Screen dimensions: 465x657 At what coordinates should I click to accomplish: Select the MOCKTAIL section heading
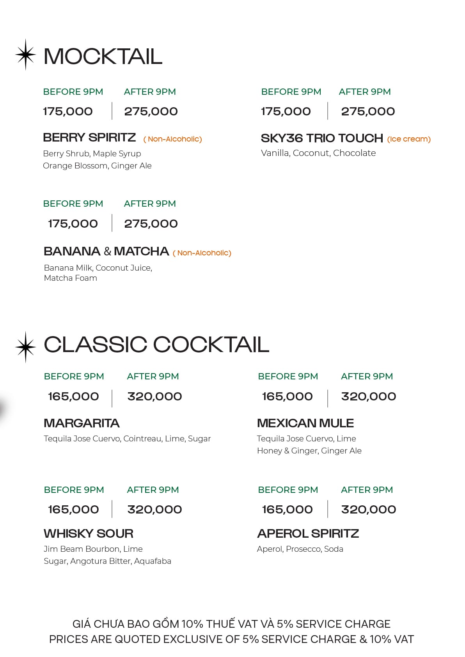pos(103,57)
